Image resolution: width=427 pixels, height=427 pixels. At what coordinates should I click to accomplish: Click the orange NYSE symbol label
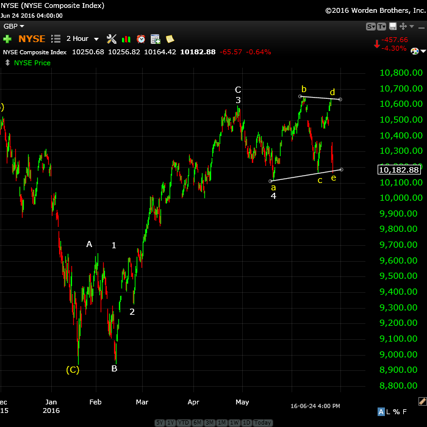pyautogui.click(x=32, y=39)
